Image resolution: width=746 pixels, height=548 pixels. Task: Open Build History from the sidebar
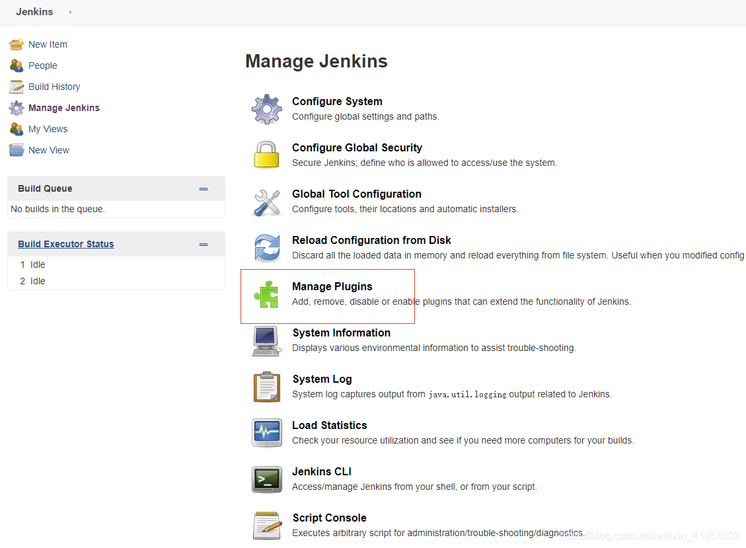[x=54, y=87]
